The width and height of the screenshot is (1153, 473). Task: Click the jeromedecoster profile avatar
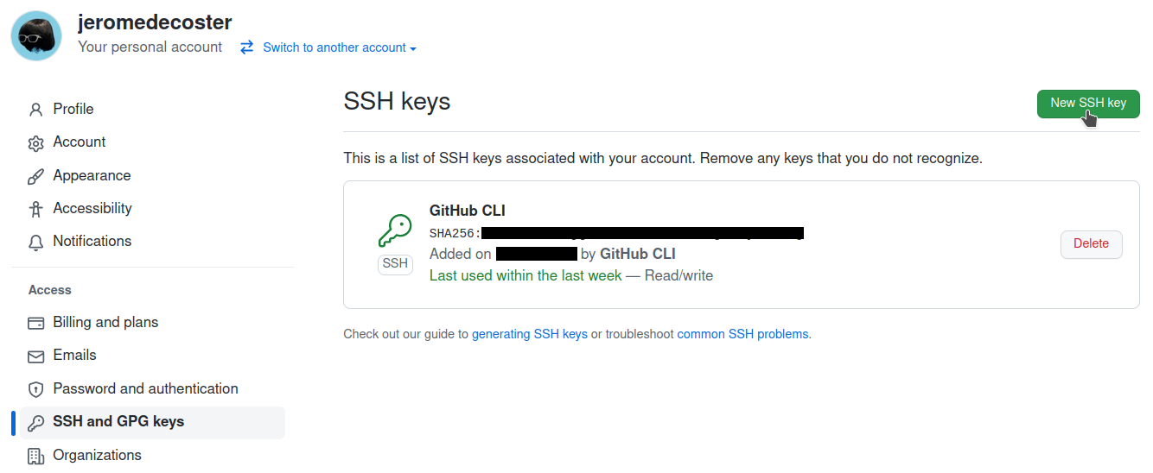(36, 35)
